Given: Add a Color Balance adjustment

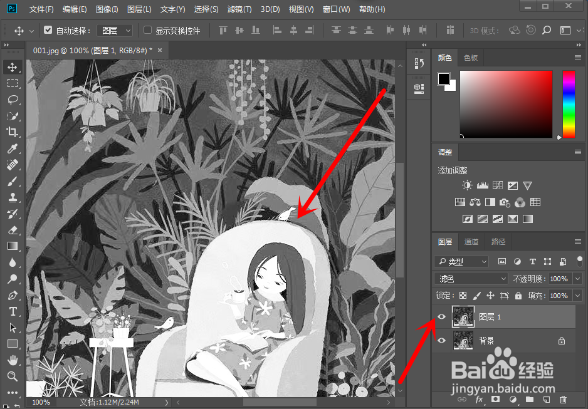Looking at the screenshot, I should point(475,202).
